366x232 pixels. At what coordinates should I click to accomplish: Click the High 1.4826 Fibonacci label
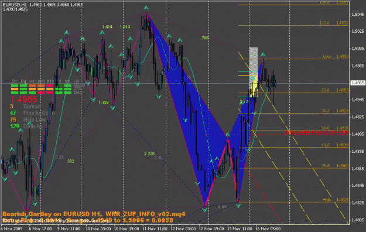pyautogui.click(x=336, y=200)
